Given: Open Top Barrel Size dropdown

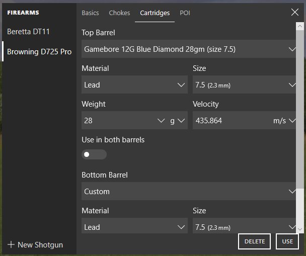Looking at the screenshot, I should tap(244, 85).
